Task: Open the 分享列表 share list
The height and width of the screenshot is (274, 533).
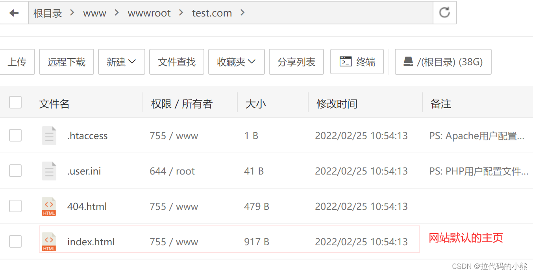Action: coord(296,61)
